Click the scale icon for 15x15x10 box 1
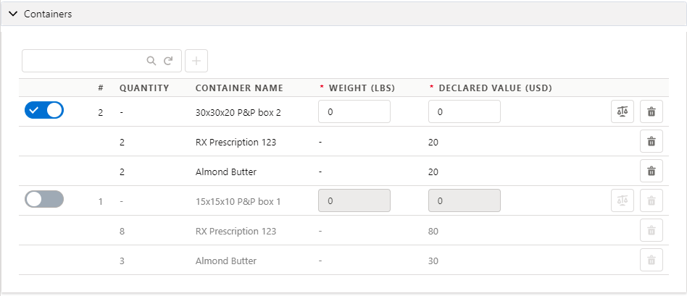Screen dimensions: 687x296 pos(623,201)
